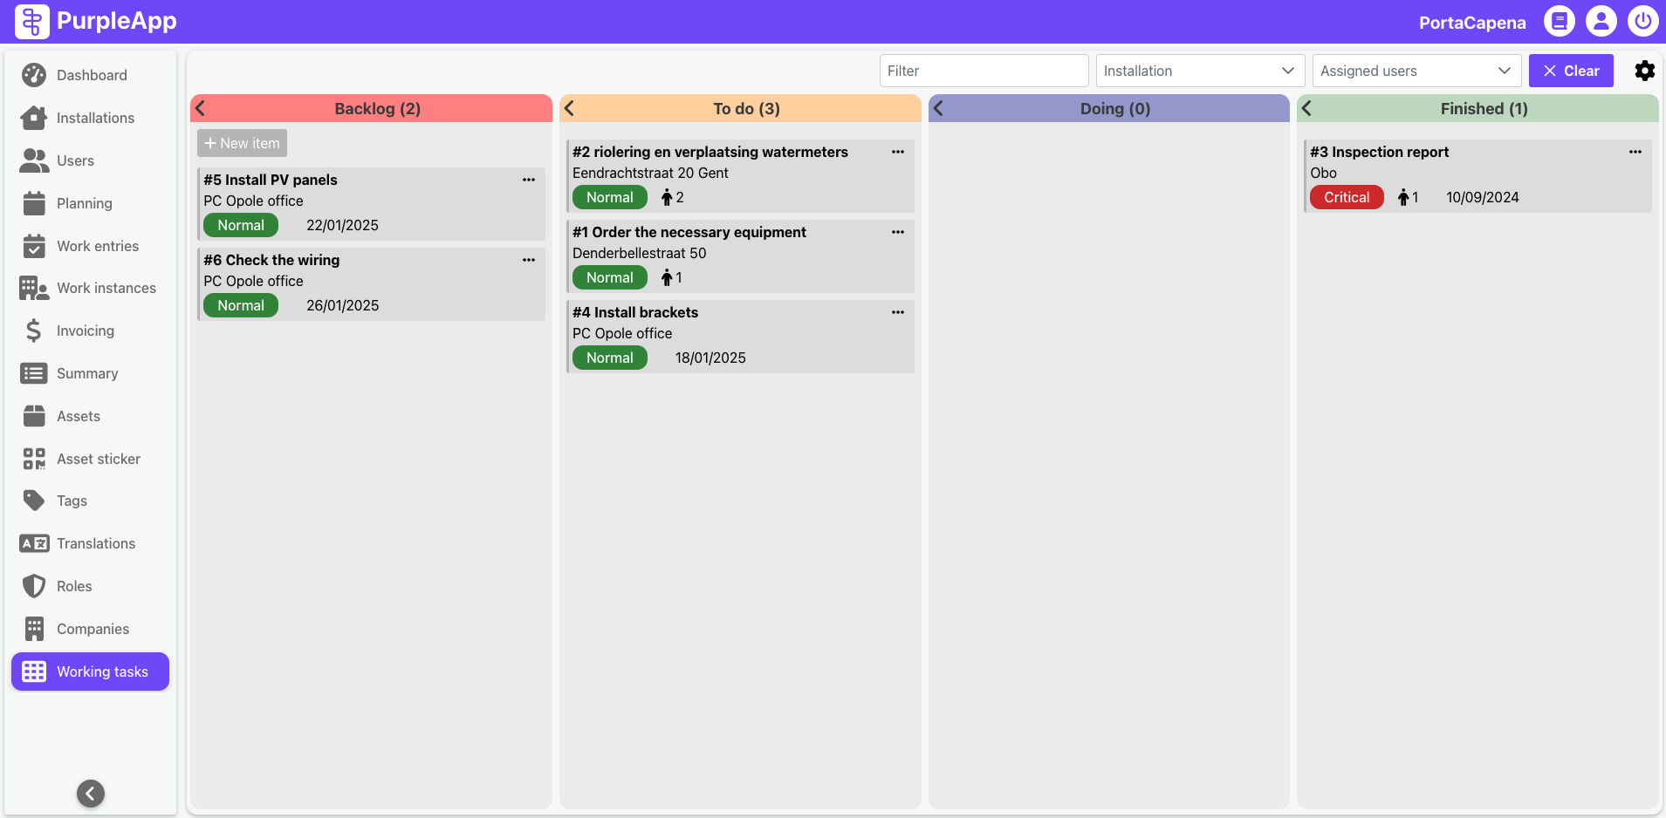Focus the Filter text field
The width and height of the screenshot is (1666, 818).
click(983, 71)
